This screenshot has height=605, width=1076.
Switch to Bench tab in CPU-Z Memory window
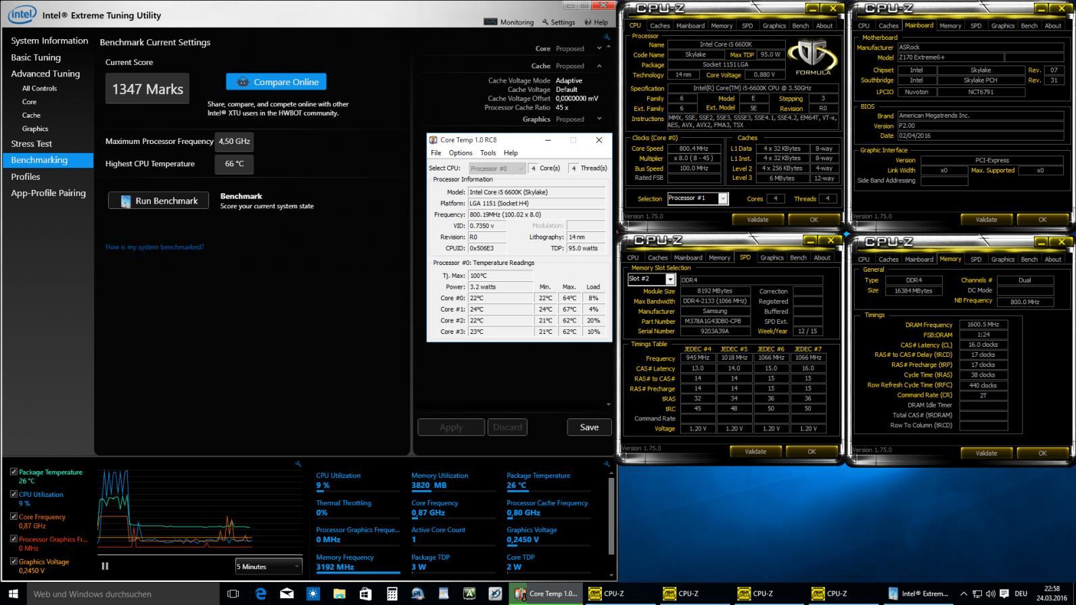click(1029, 259)
